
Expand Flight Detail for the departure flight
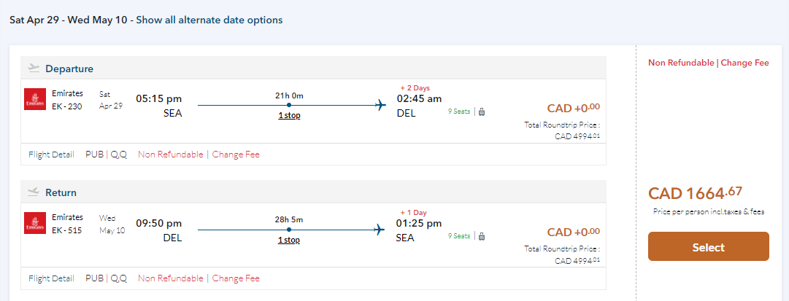(x=51, y=155)
